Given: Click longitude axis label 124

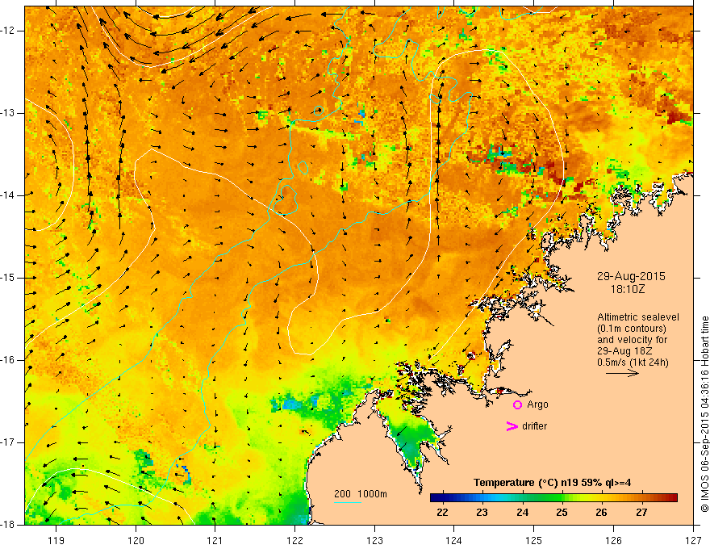Looking at the screenshot, I should click(454, 540).
